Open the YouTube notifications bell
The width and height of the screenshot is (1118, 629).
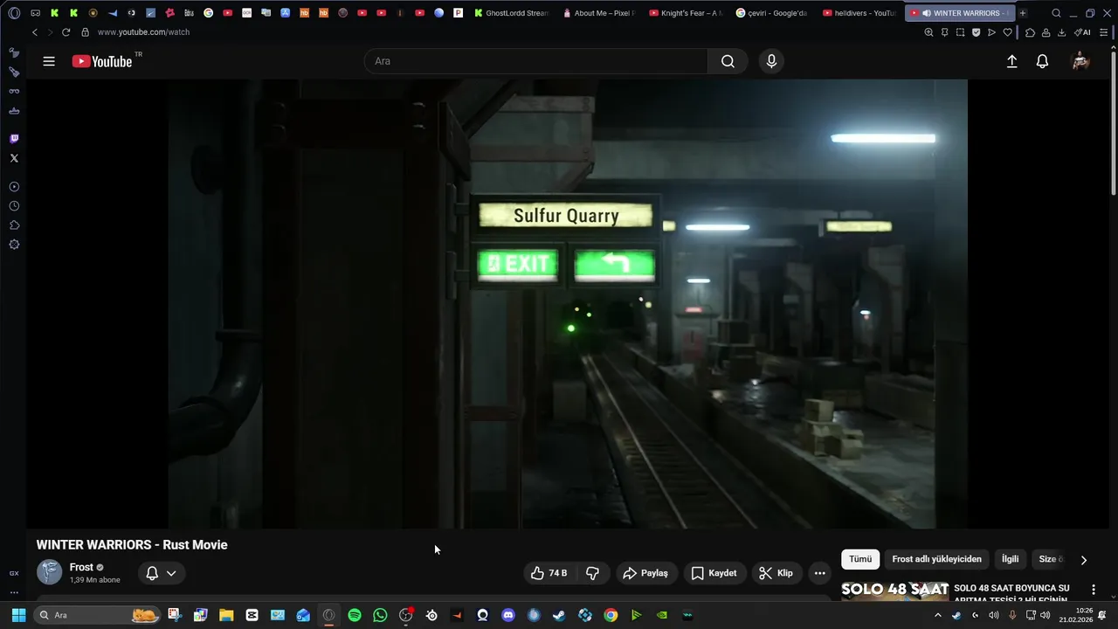click(x=1042, y=61)
